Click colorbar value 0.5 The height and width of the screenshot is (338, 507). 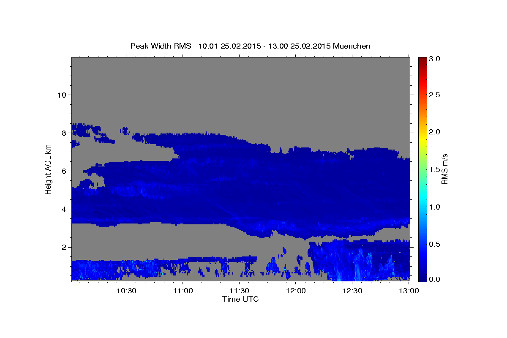(x=435, y=244)
